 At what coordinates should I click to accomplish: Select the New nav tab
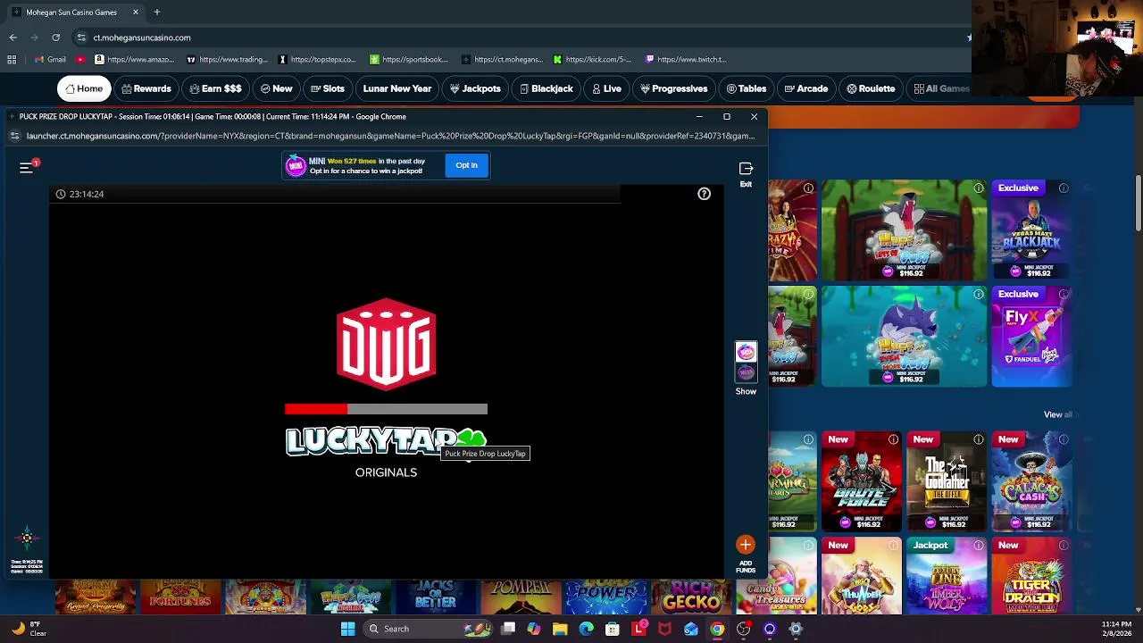pos(276,88)
